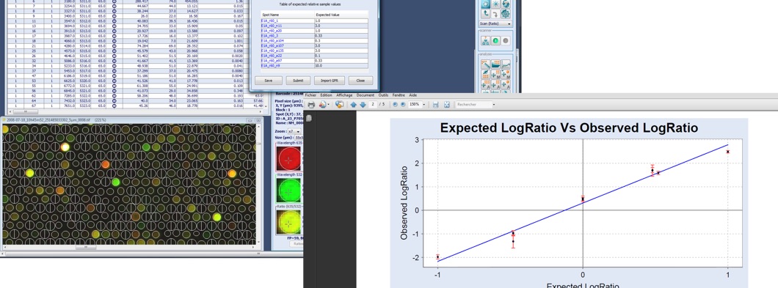Toggle the flag circle in row 67
Image resolution: width=778 pixels, height=288 pixels.
click(x=114, y=105)
